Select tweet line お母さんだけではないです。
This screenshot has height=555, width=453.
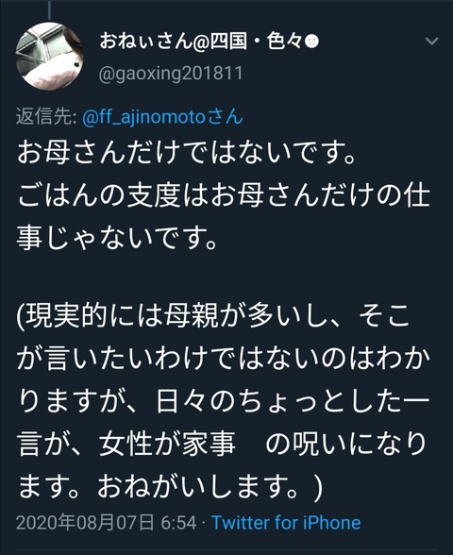point(186,153)
